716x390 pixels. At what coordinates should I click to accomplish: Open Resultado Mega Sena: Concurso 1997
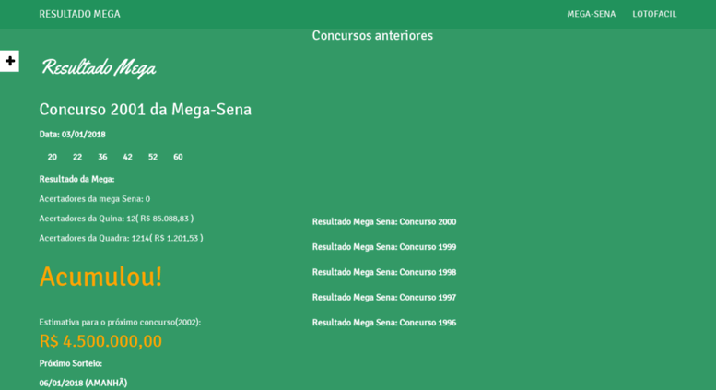[x=384, y=297]
